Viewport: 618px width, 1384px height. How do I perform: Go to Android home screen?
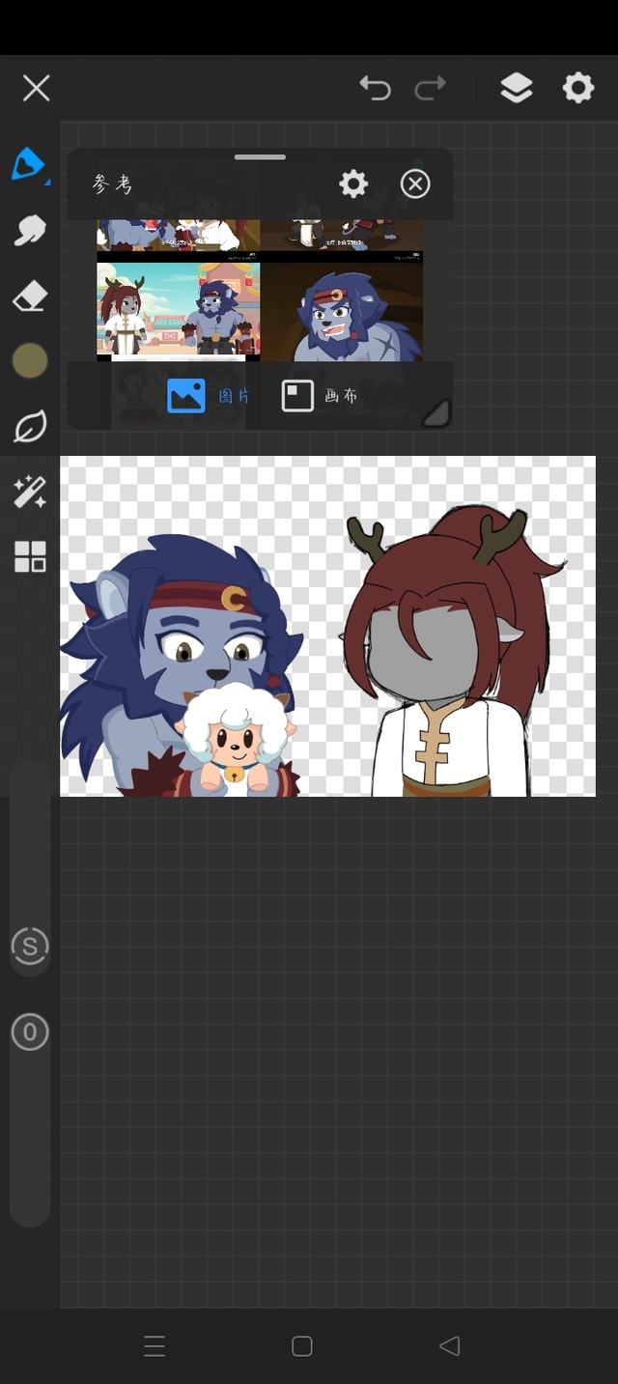click(x=301, y=1346)
